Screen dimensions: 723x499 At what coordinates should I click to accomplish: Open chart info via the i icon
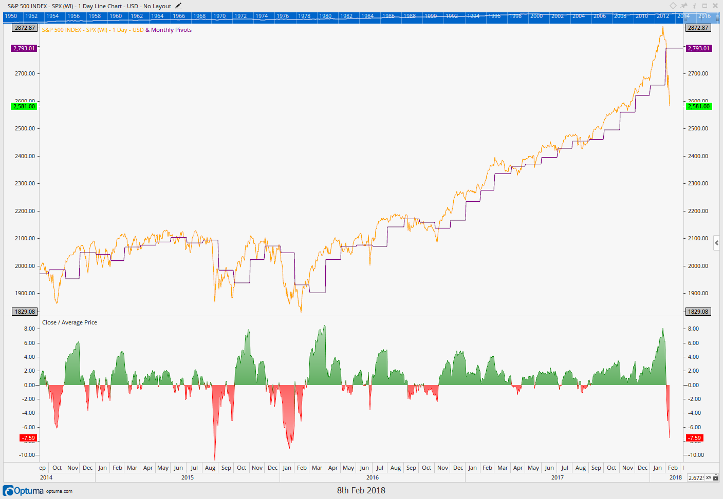[x=695, y=6]
